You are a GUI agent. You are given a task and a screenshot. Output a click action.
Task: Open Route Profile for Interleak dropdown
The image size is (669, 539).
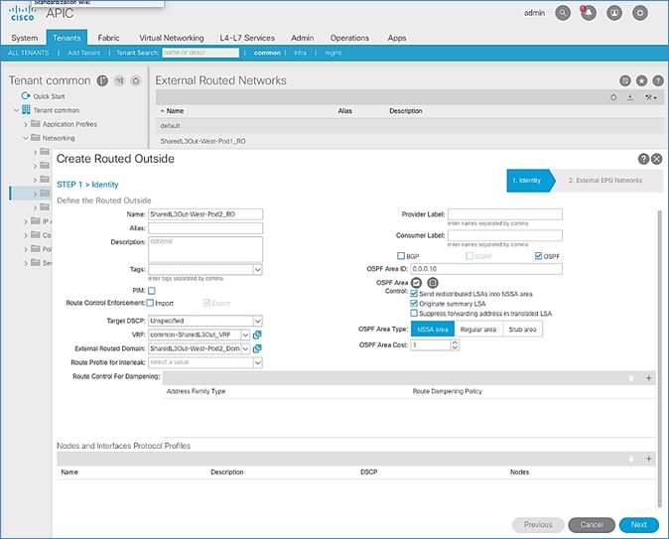pyautogui.click(x=258, y=362)
